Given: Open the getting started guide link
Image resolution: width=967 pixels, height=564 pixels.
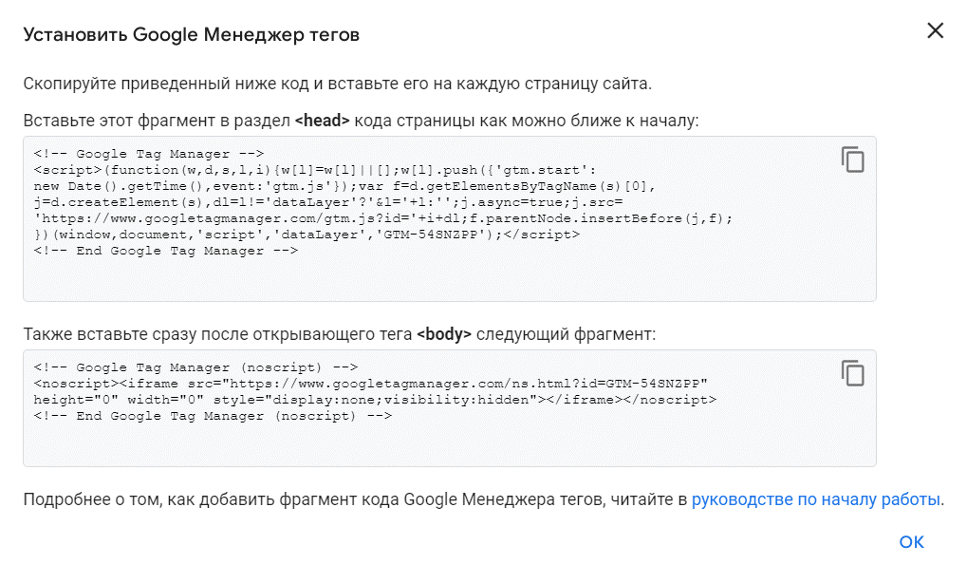Looking at the screenshot, I should [816, 499].
